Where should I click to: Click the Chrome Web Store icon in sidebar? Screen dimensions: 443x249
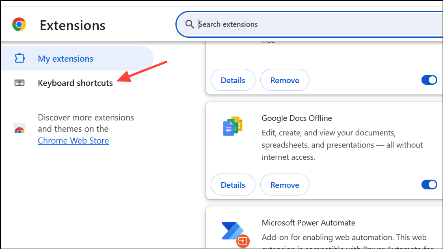(19, 129)
